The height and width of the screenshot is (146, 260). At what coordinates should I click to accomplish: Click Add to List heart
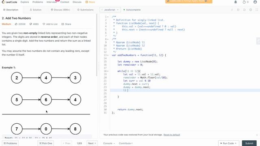(50, 24)
